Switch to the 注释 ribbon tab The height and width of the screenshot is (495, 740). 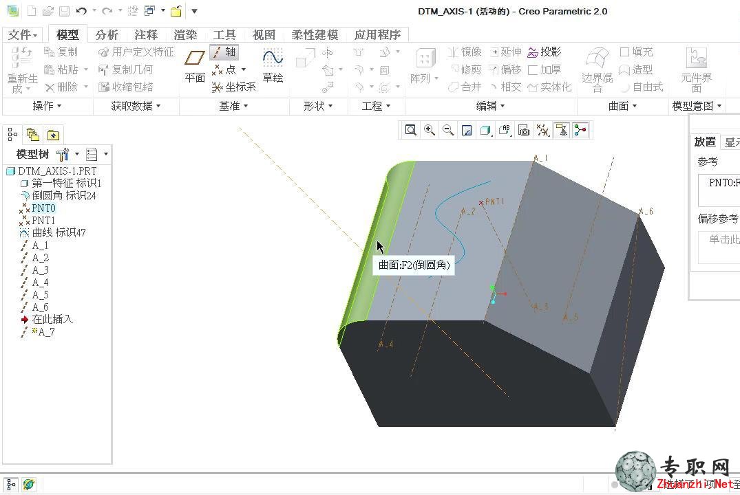(146, 34)
